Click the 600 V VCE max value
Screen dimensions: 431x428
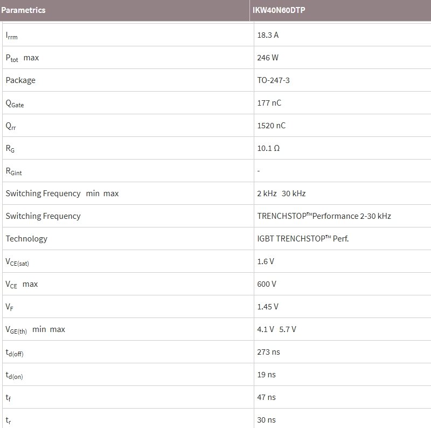tap(267, 284)
